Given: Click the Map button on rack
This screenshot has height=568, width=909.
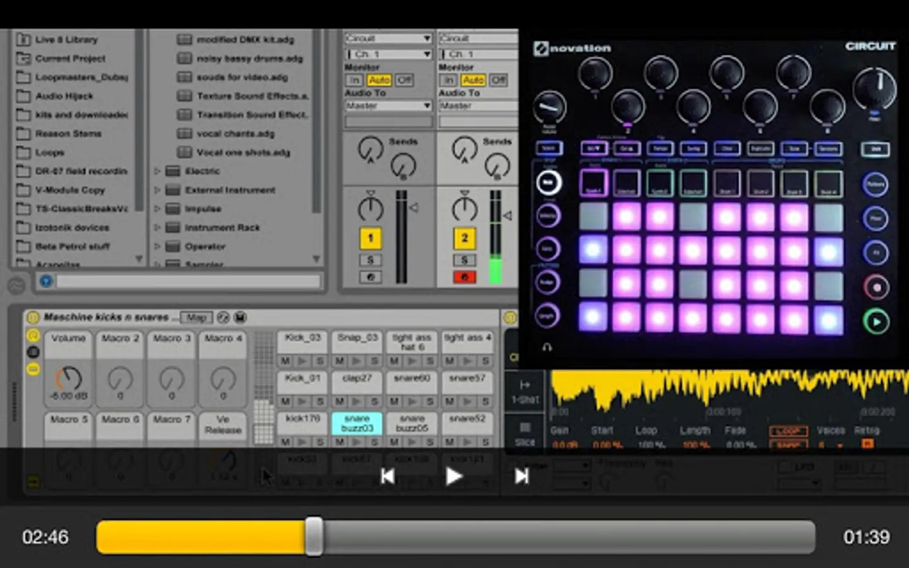Looking at the screenshot, I should [x=196, y=317].
